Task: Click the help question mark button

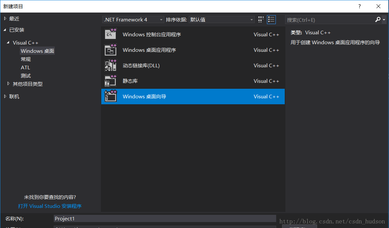Action: point(360,6)
